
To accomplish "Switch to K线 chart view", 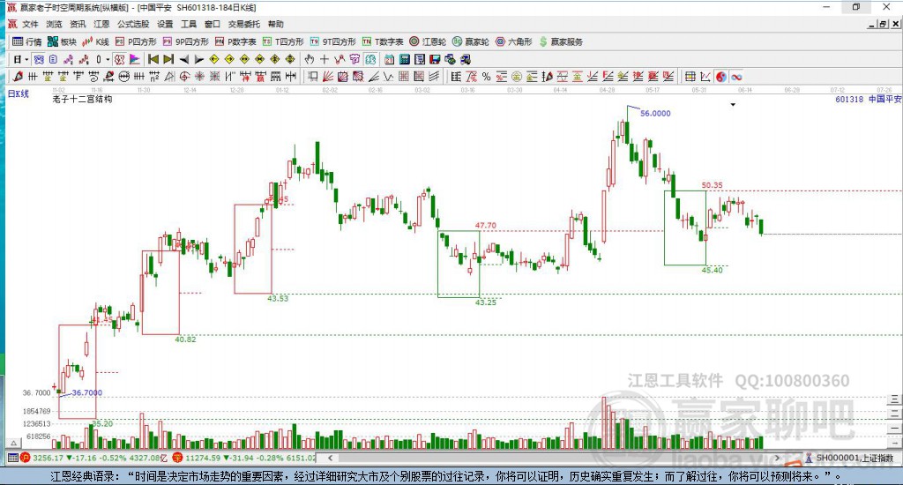I will click(95, 41).
